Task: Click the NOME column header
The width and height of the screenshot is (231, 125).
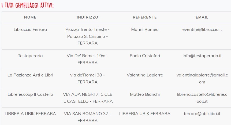Action: click(30, 17)
